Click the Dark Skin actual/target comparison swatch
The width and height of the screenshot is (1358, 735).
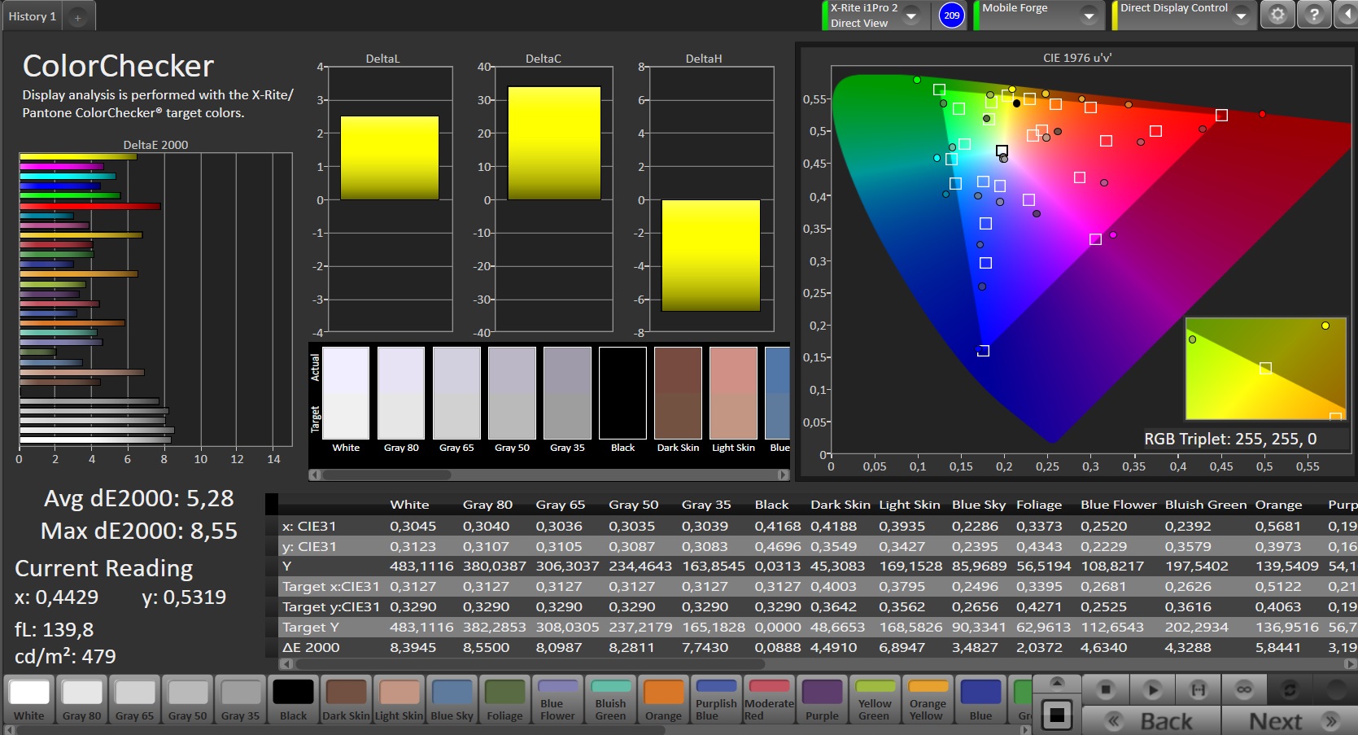678,392
